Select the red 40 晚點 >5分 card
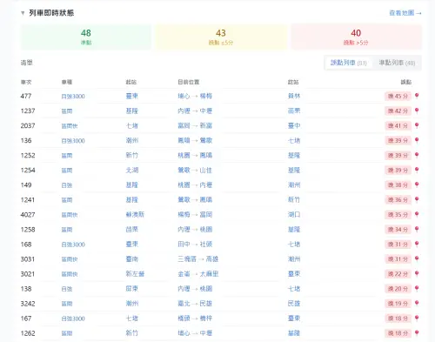 356,37
